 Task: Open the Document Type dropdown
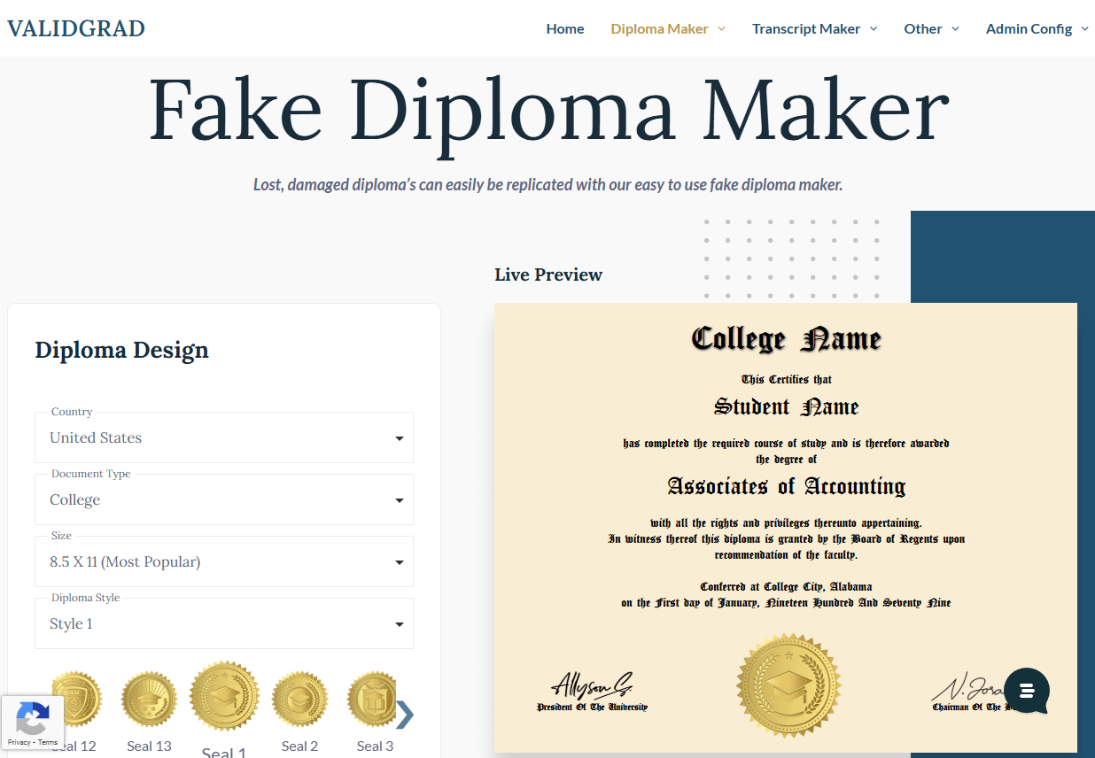223,499
